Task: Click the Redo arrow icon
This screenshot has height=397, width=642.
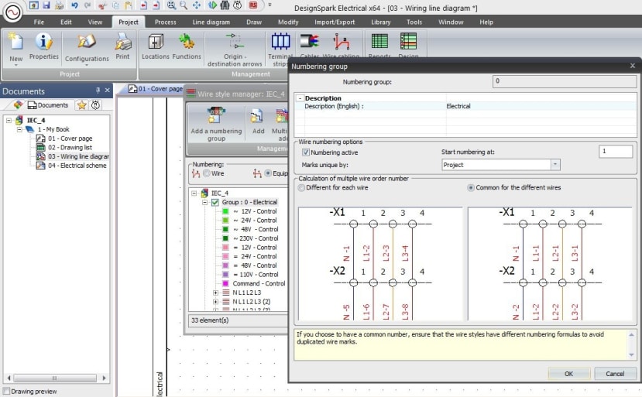Action: click(x=88, y=5)
